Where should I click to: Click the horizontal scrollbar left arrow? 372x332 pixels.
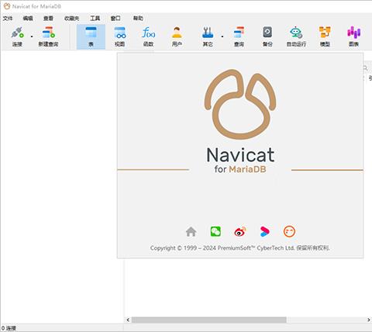click(128, 320)
